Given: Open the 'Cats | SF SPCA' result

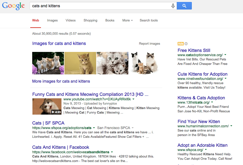Looking at the screenshot, I should point(48,123).
